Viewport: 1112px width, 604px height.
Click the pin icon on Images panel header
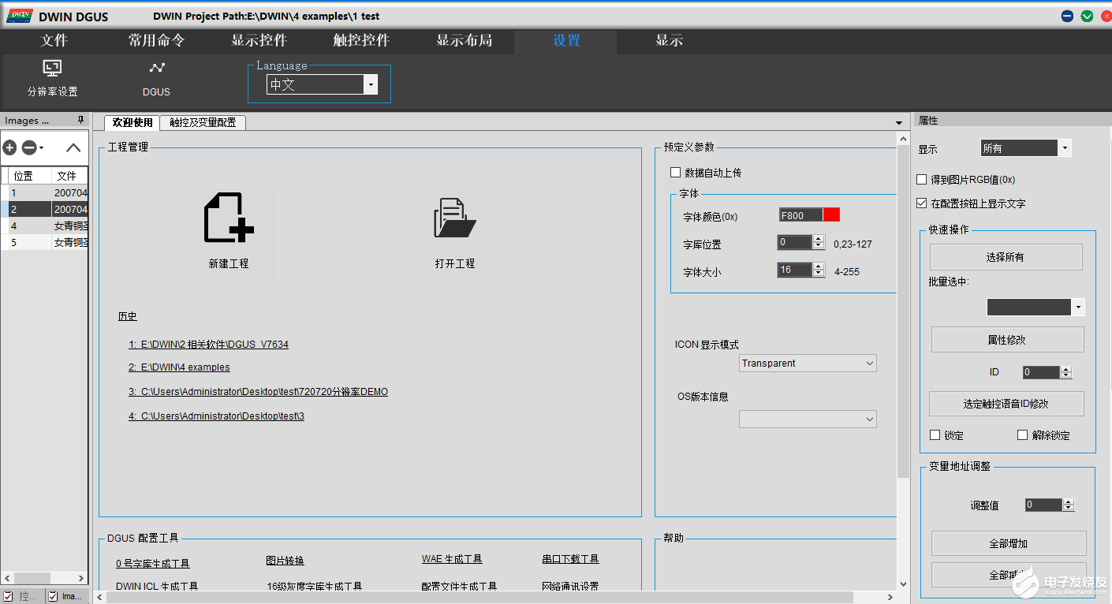click(80, 121)
